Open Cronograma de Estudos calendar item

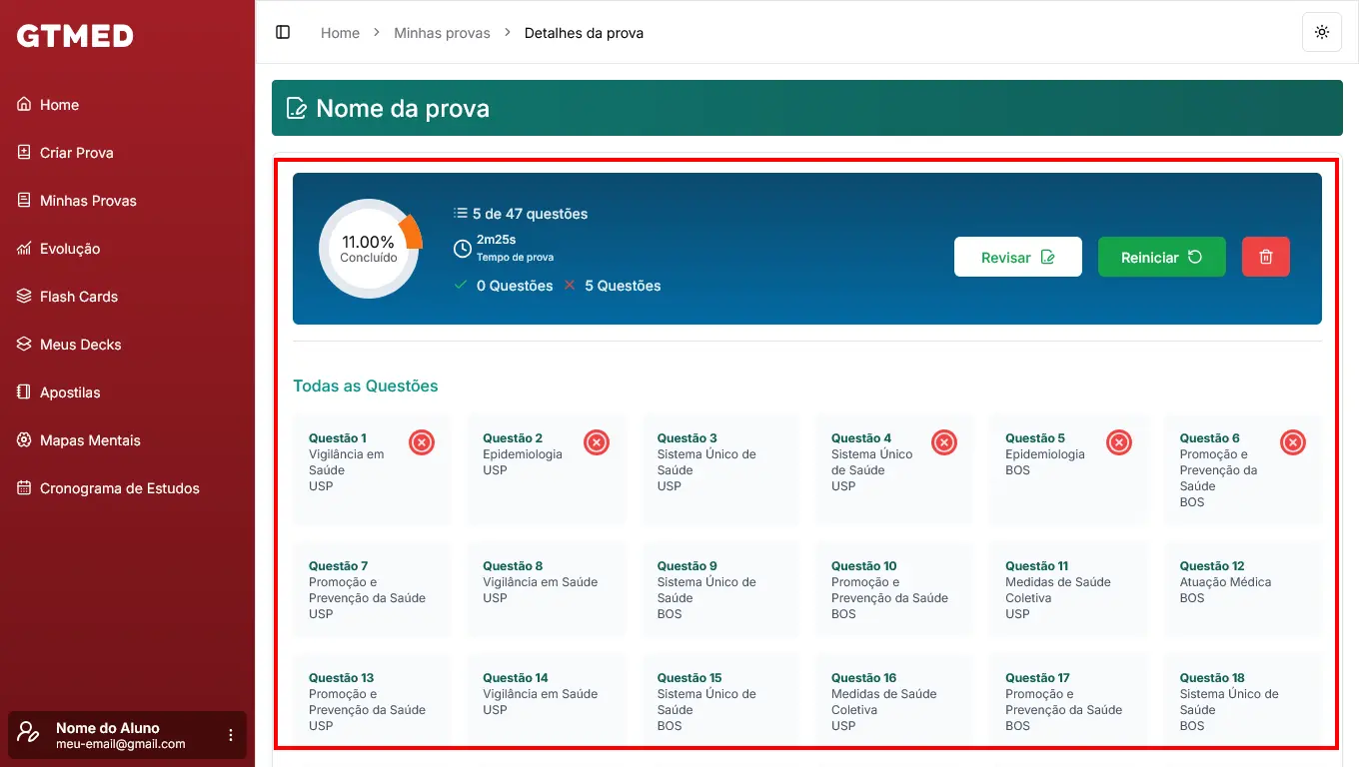click(119, 488)
